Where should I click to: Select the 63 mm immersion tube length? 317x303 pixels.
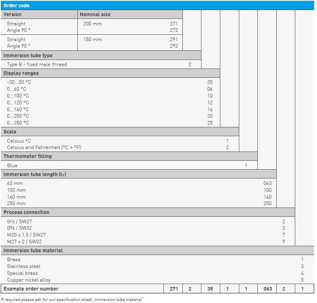click(x=15, y=183)
